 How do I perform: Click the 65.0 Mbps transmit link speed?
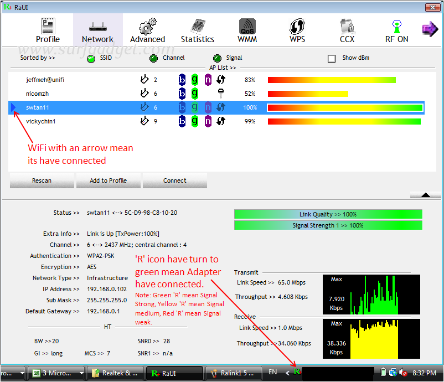[292, 282]
